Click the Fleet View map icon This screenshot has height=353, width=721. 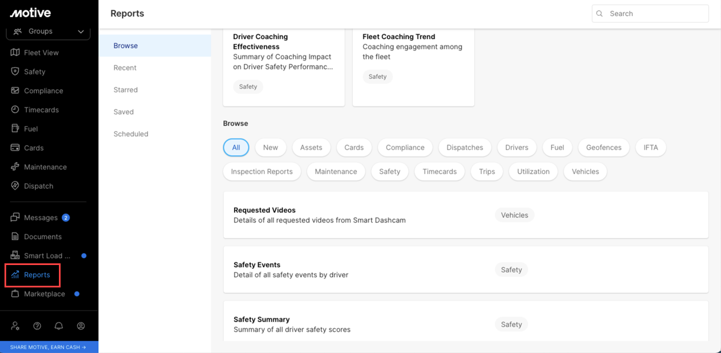coord(15,53)
